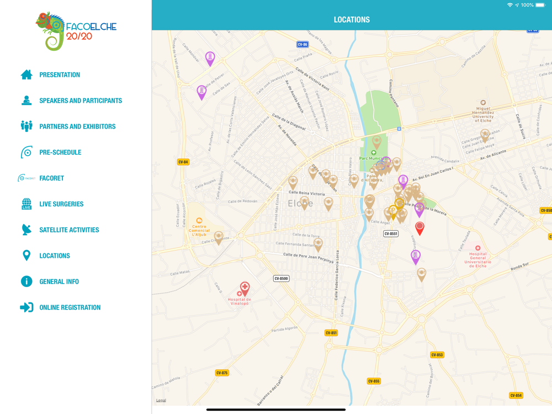Click the Online Registration login arrow icon
Viewport: 552px width, 414px height.
point(26,307)
